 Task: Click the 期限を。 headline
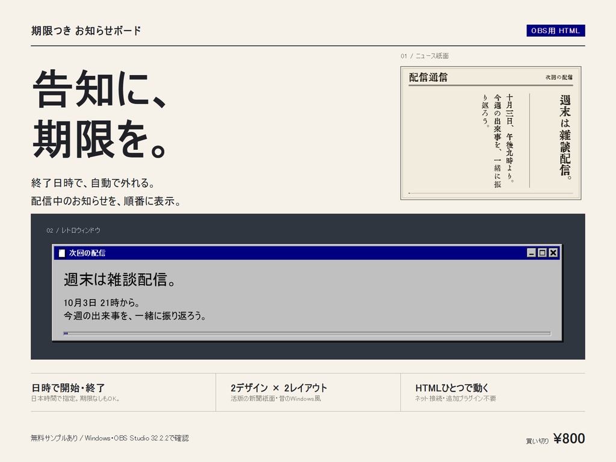(100, 139)
